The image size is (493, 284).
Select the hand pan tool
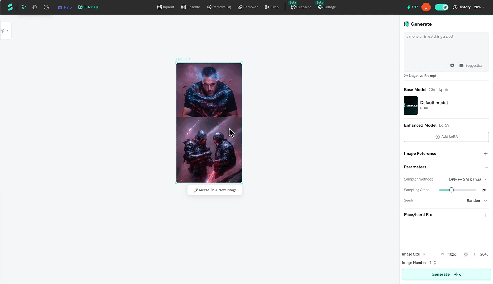click(35, 7)
